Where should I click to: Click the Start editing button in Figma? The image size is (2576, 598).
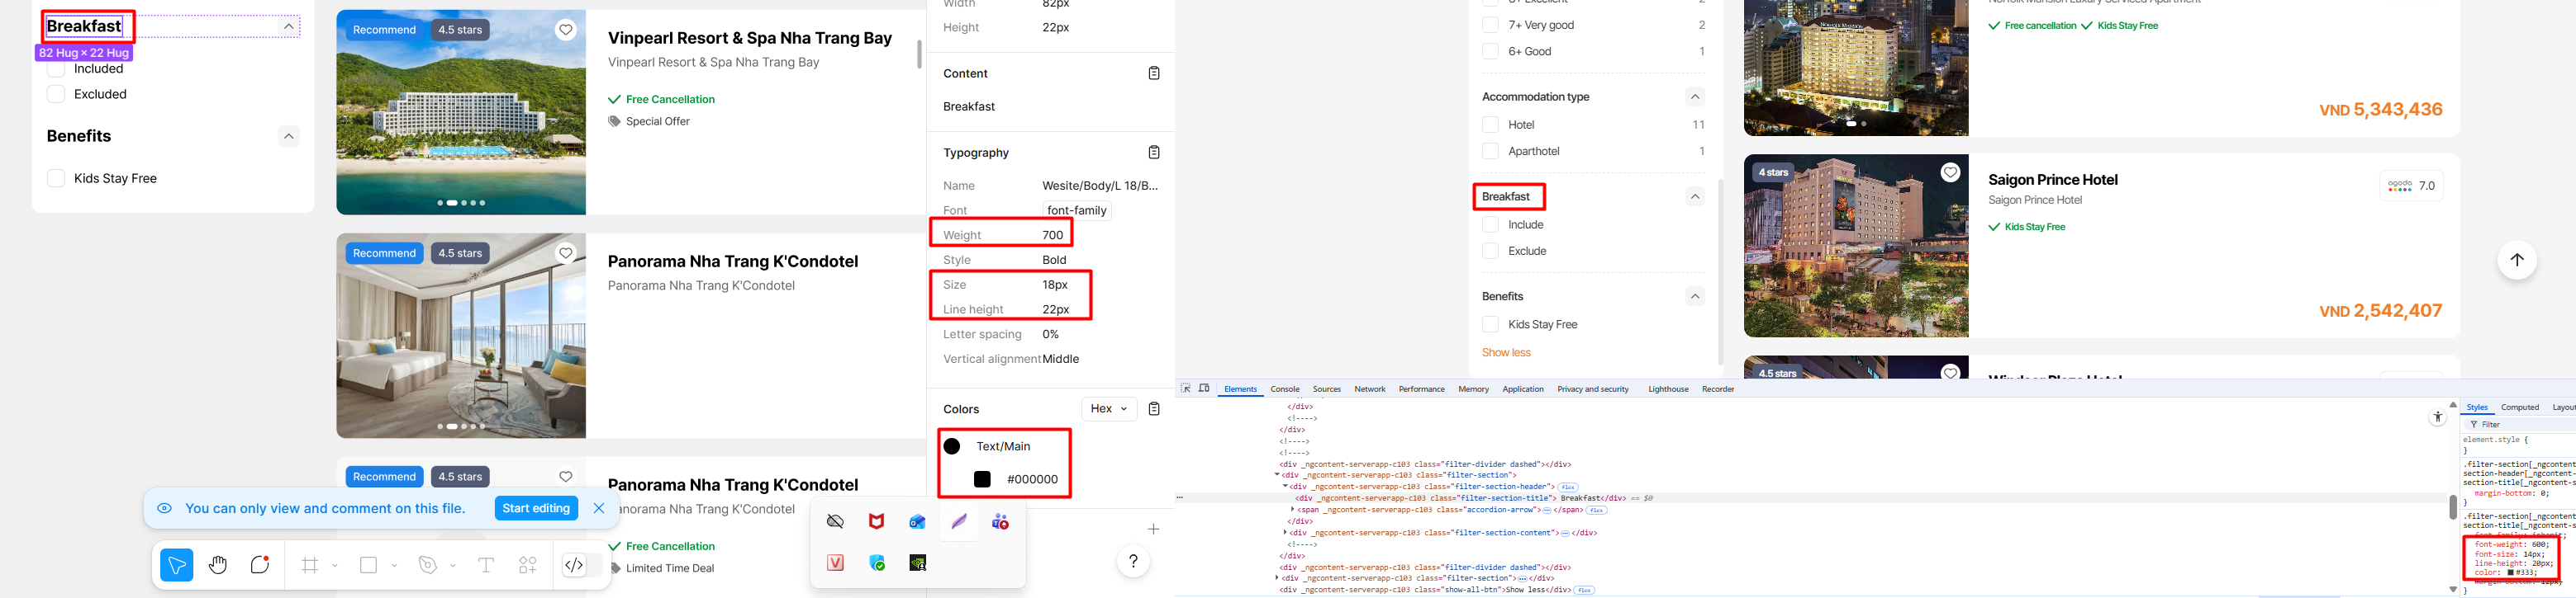[536, 508]
